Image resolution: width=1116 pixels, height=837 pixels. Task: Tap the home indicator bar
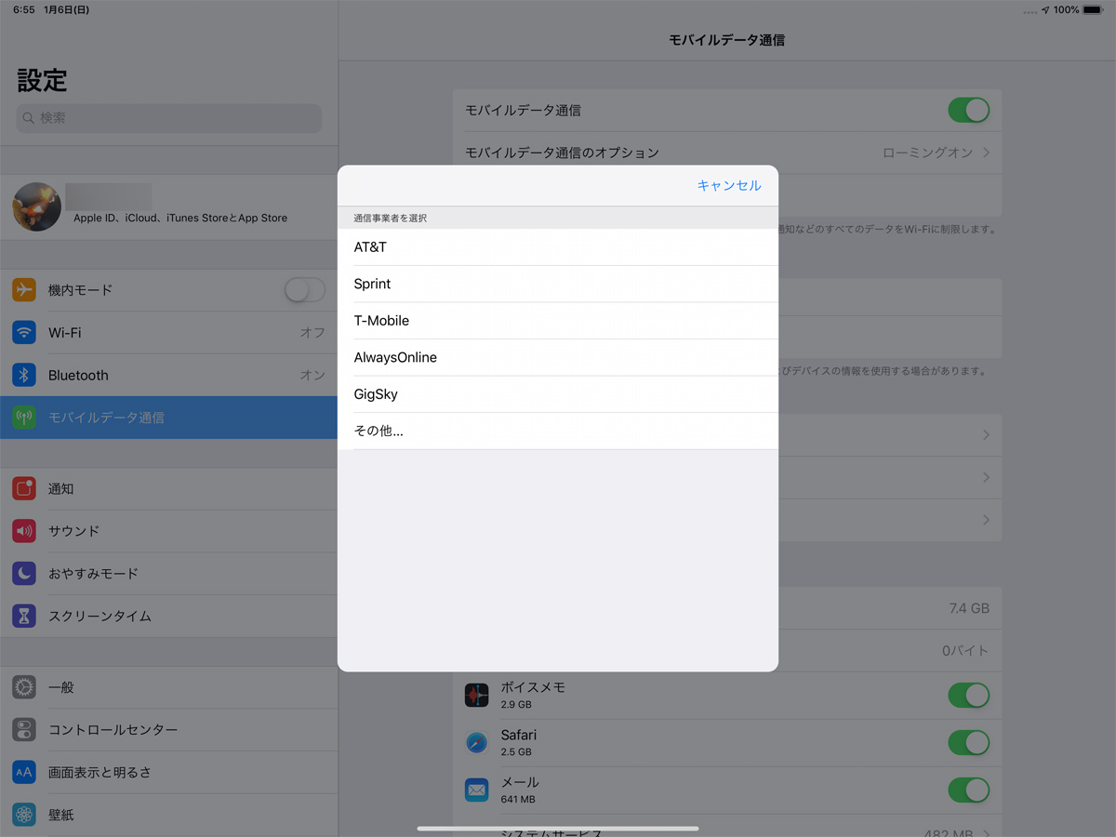[558, 828]
